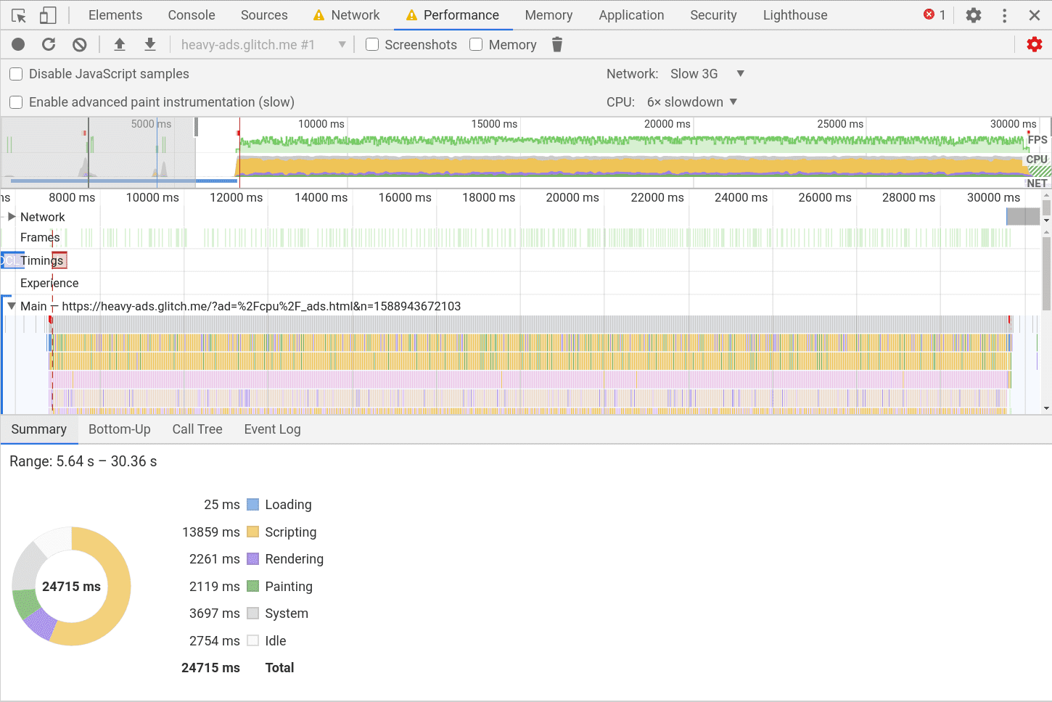Save the current profile

tap(149, 44)
